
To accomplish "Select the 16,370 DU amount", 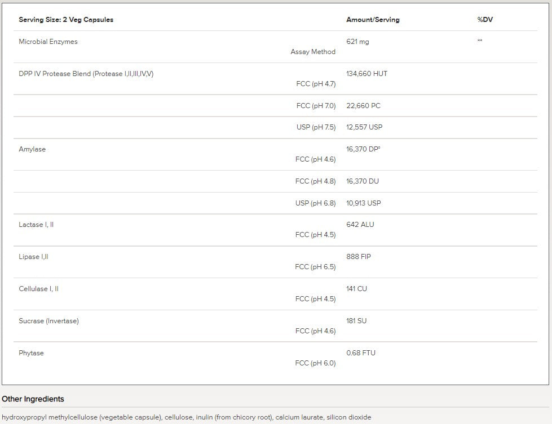I will [363, 181].
